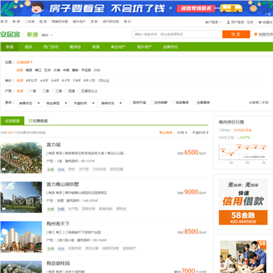Click the user icon beside 用户登录
The width and height of the screenshot is (273, 273).
tap(228, 22)
